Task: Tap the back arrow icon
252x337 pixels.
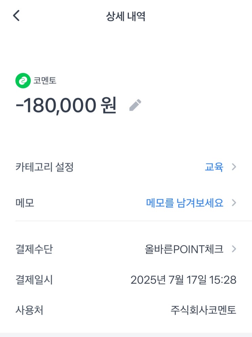Action: 16,16
